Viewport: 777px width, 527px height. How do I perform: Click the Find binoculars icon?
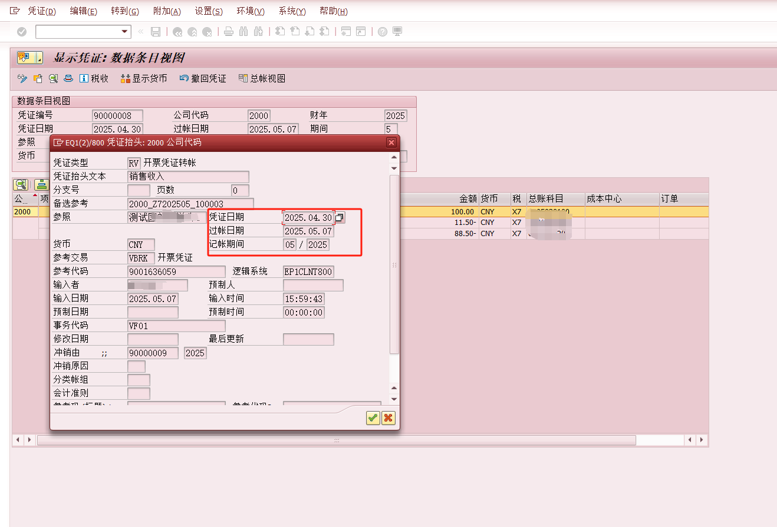[243, 32]
